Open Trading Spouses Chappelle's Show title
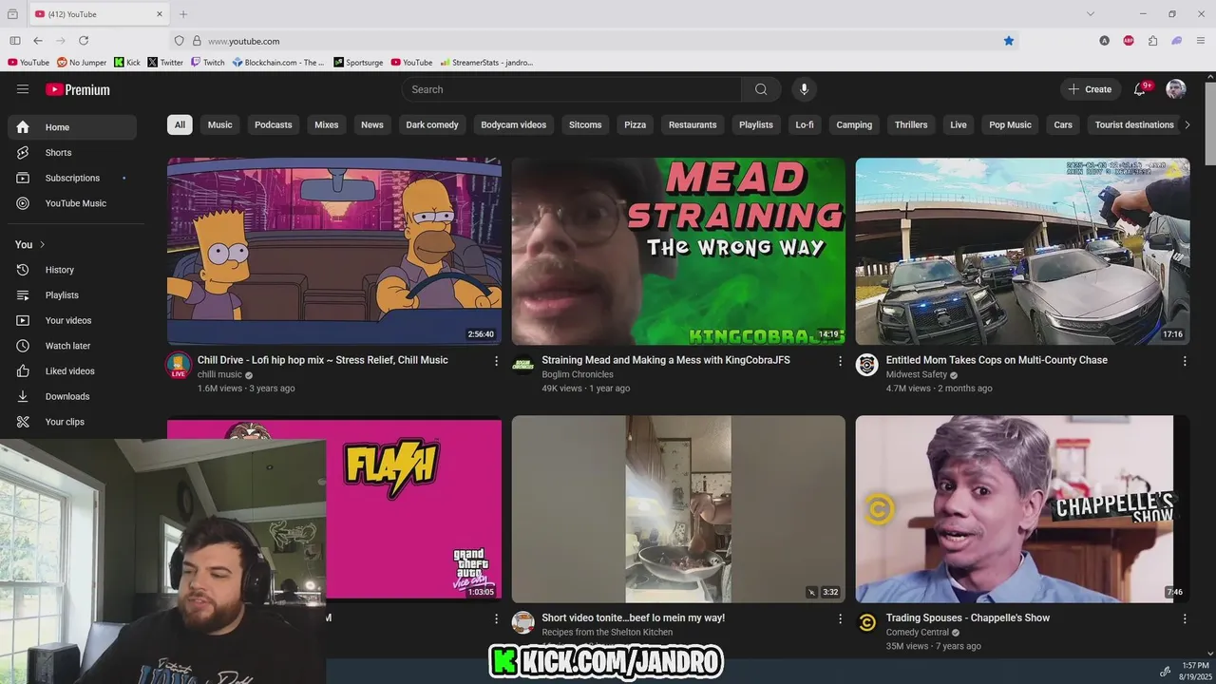 (x=968, y=617)
